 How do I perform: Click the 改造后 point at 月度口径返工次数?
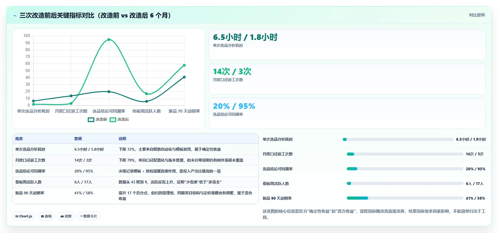(71, 104)
